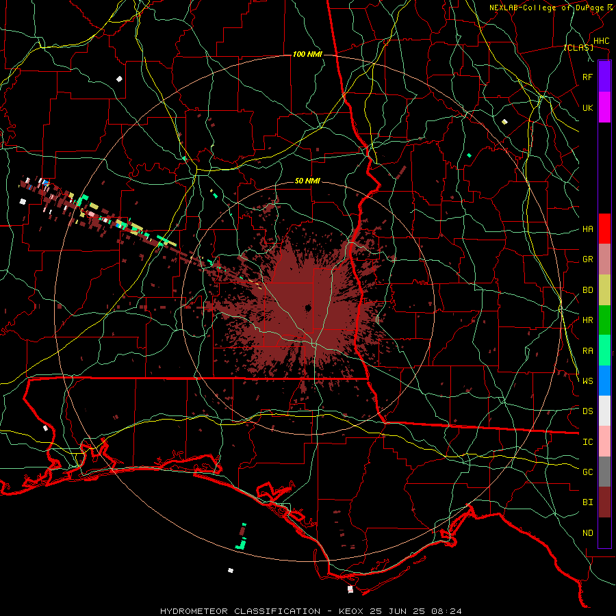Click the "HA" legend label text

coord(587,229)
